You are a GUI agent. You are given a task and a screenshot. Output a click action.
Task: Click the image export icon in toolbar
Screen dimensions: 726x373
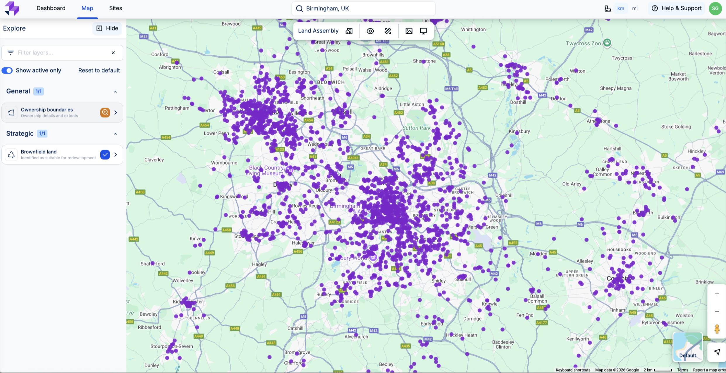[x=409, y=31]
